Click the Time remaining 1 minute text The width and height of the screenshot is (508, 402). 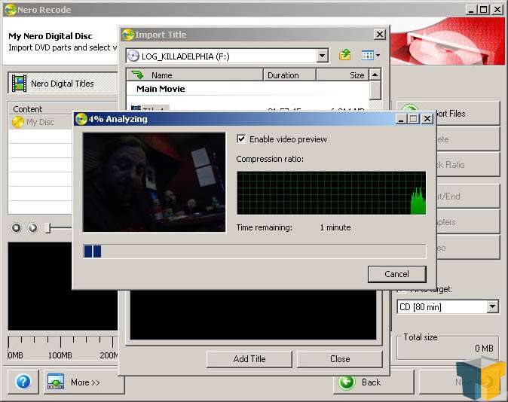293,227
